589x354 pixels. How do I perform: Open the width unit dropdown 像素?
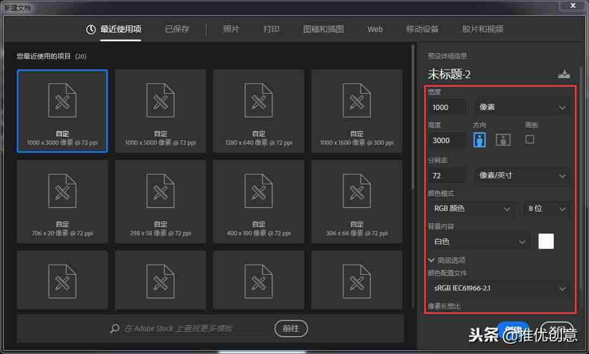tap(522, 107)
